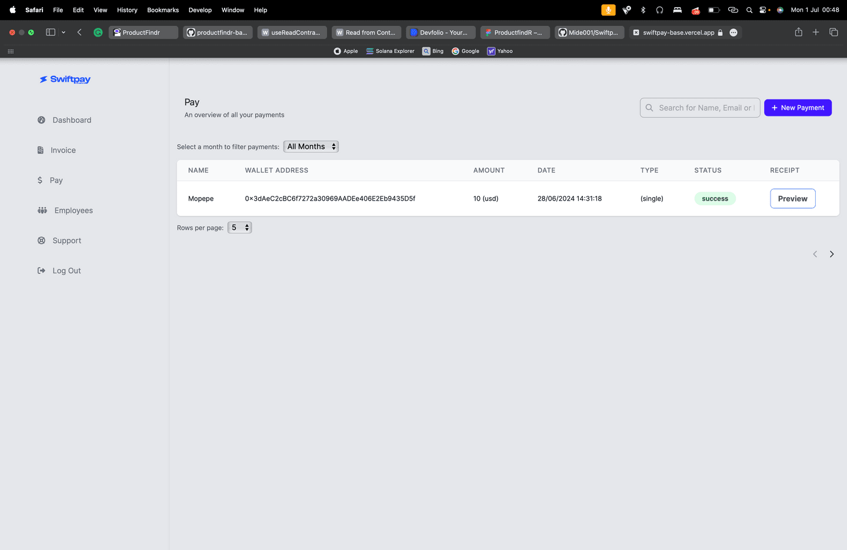Open the Control Center menu bar icon

click(763, 10)
